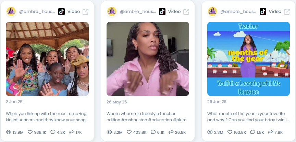Click profile avatar on second card
Viewport: 296px width, 142px height.
pyautogui.click(x=112, y=12)
